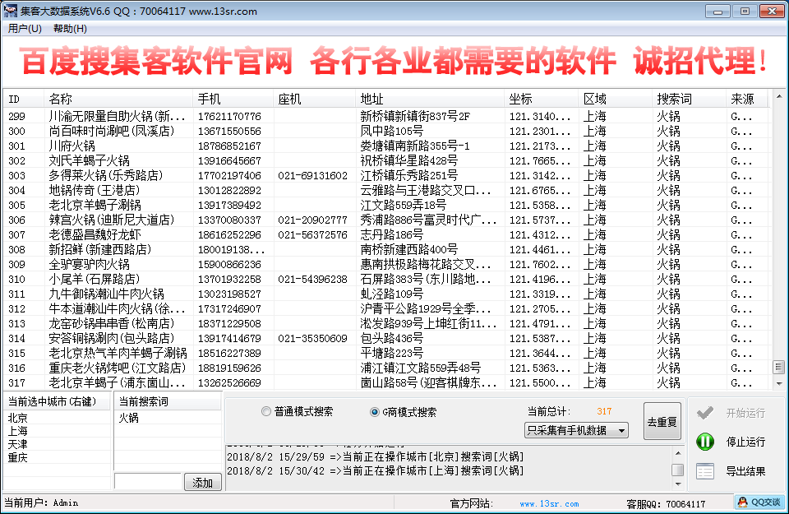Click address 包头路436号
The image size is (789, 514).
(391, 338)
